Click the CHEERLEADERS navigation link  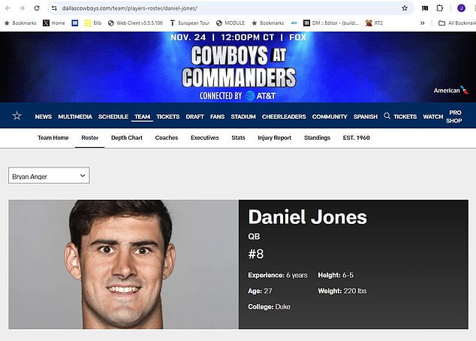pos(284,116)
